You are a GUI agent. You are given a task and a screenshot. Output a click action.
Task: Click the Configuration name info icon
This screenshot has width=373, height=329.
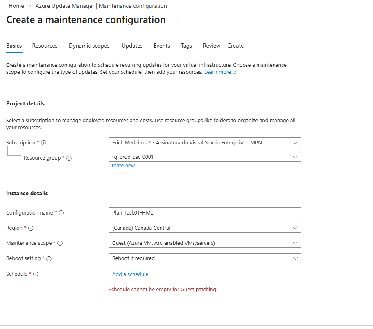tap(61, 213)
